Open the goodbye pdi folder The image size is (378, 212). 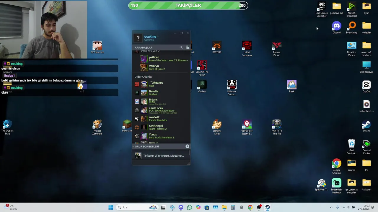[x=337, y=8]
